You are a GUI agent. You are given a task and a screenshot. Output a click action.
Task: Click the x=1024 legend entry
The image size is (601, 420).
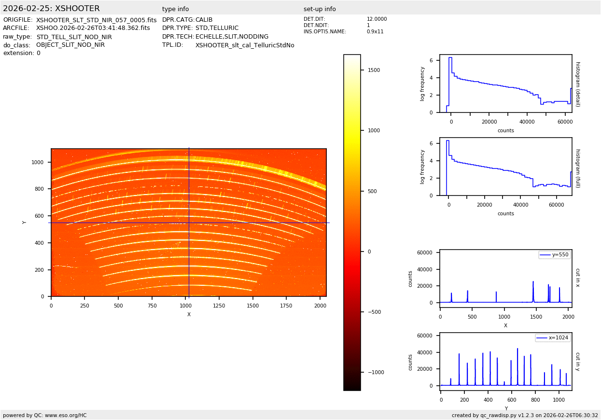click(x=553, y=338)
